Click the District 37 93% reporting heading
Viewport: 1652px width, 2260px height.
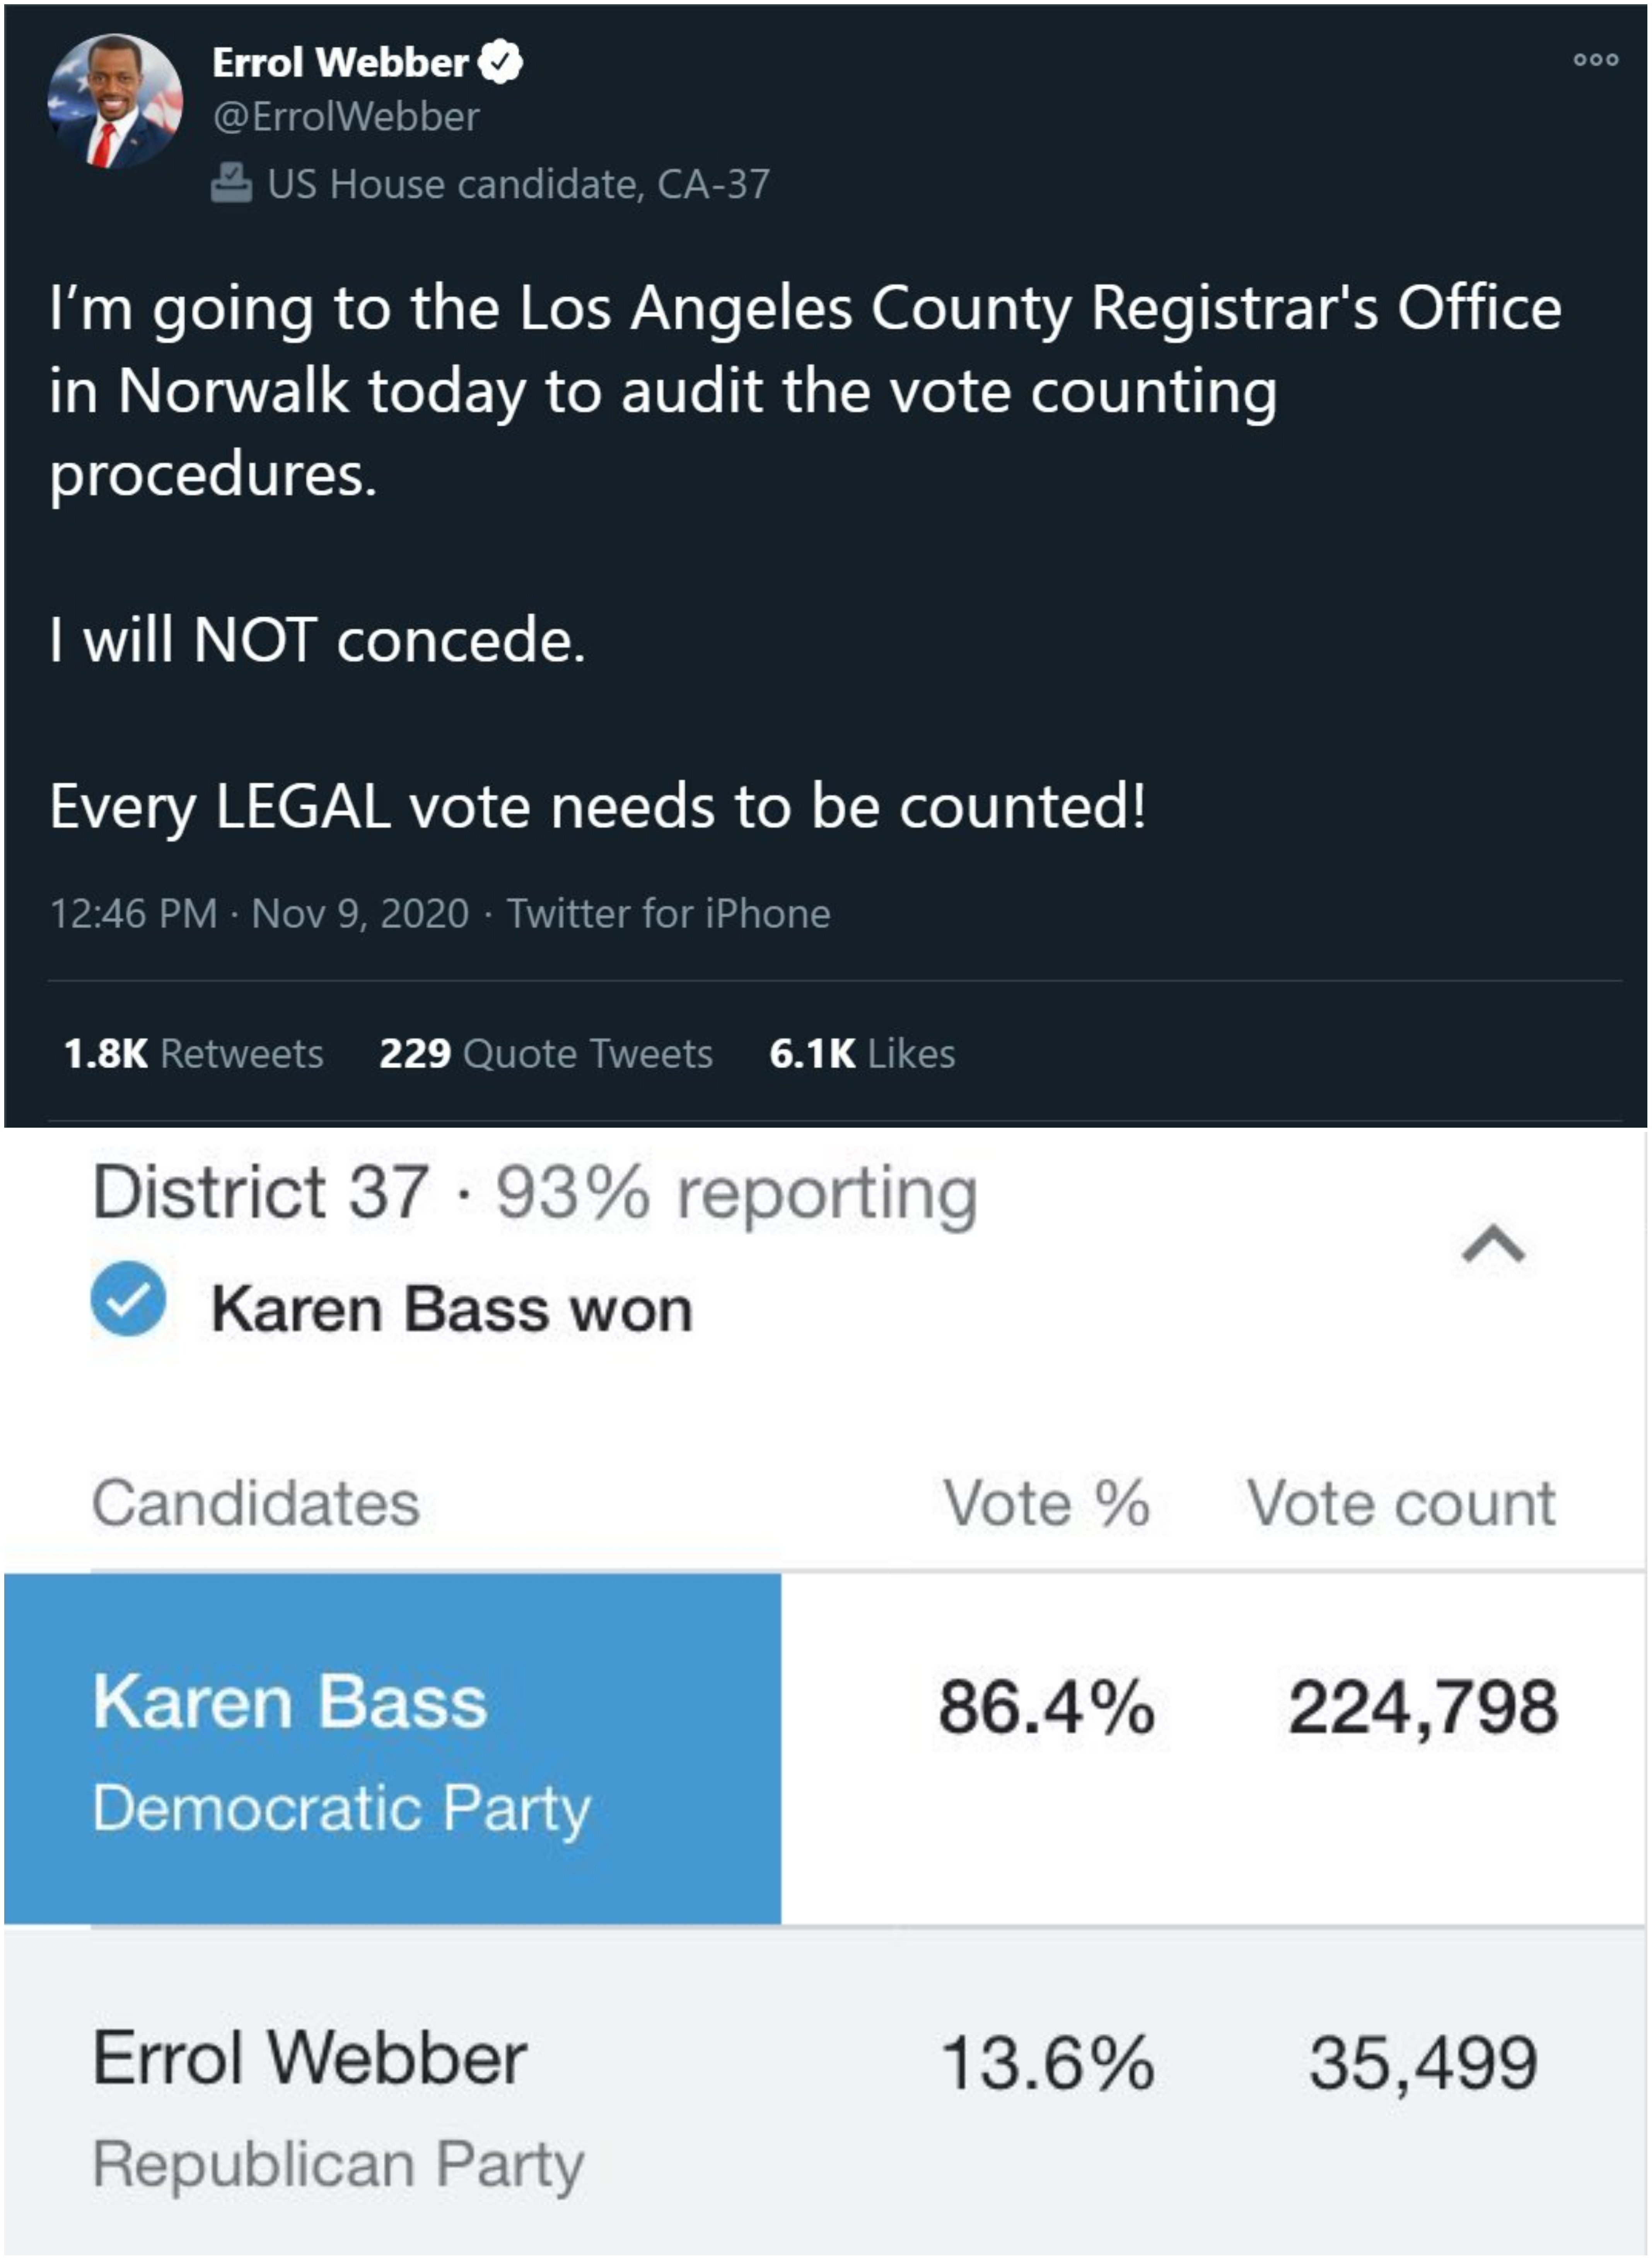pyautogui.click(x=534, y=1193)
